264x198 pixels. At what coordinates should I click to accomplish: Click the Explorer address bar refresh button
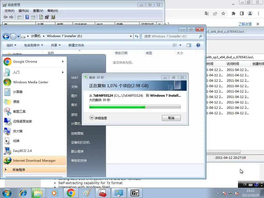137,36
